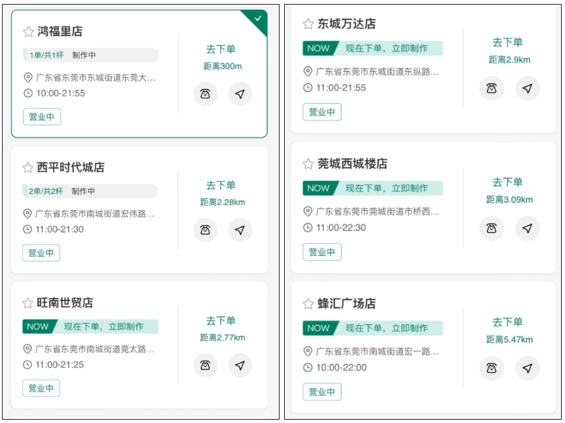Tap 营业中 tag on 西平时代城店 card
This screenshot has width=565, height=423.
point(41,253)
